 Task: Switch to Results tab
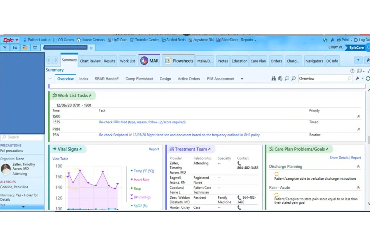coord(109,61)
